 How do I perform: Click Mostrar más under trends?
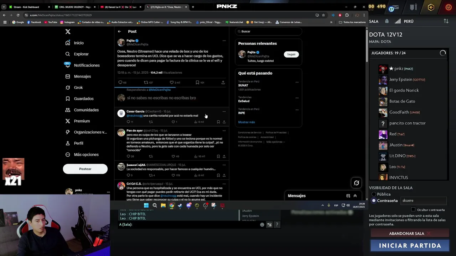pos(247,122)
